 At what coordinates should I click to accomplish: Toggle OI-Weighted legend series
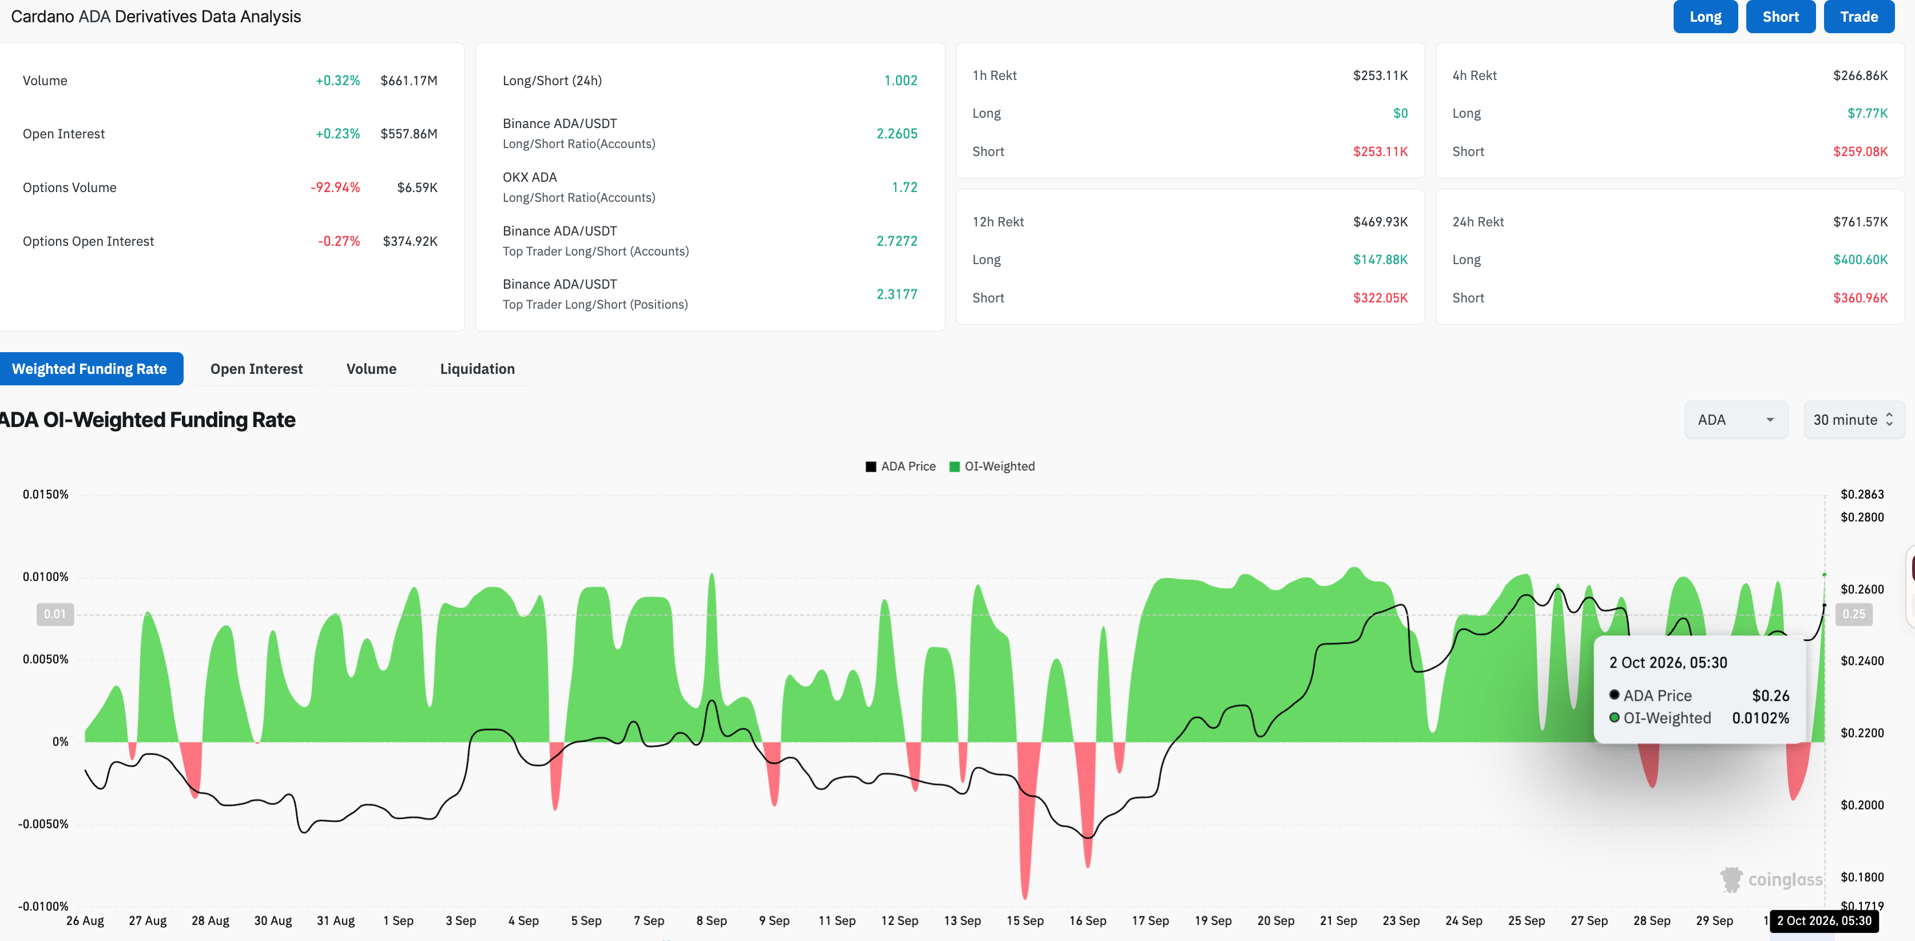[x=992, y=466]
